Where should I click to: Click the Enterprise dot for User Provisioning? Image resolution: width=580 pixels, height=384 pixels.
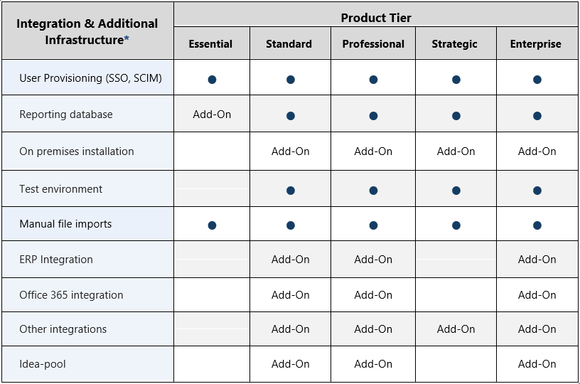pyautogui.click(x=537, y=80)
